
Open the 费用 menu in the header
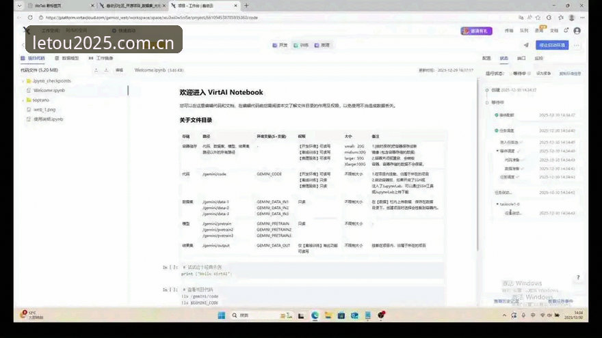[540, 31]
